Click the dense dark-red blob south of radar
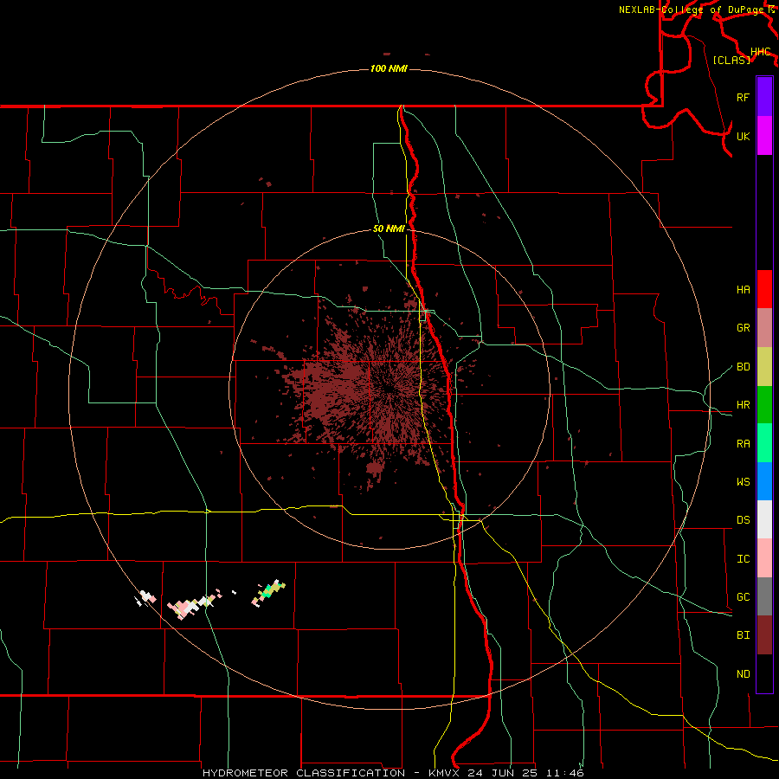The image size is (779, 779). click(x=375, y=468)
